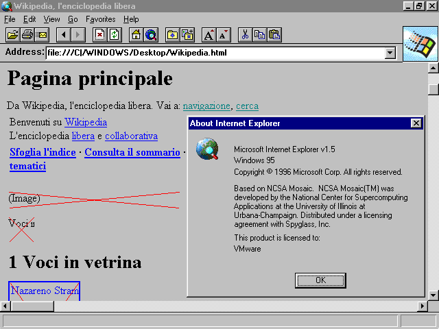The width and height of the screenshot is (439, 329).
Task: Click the Print toolbar icon
Action: click(27, 34)
